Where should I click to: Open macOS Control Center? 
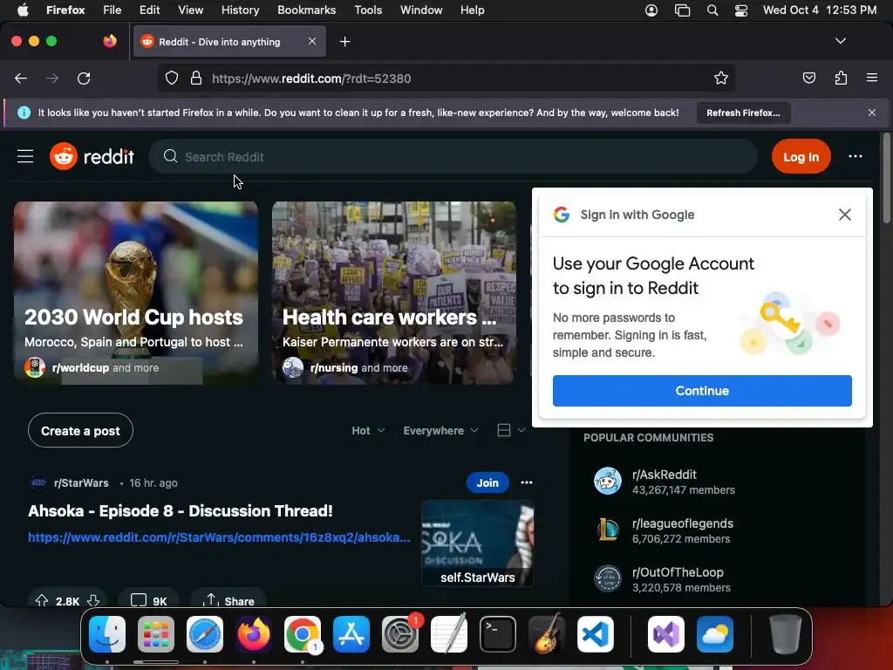(x=740, y=10)
